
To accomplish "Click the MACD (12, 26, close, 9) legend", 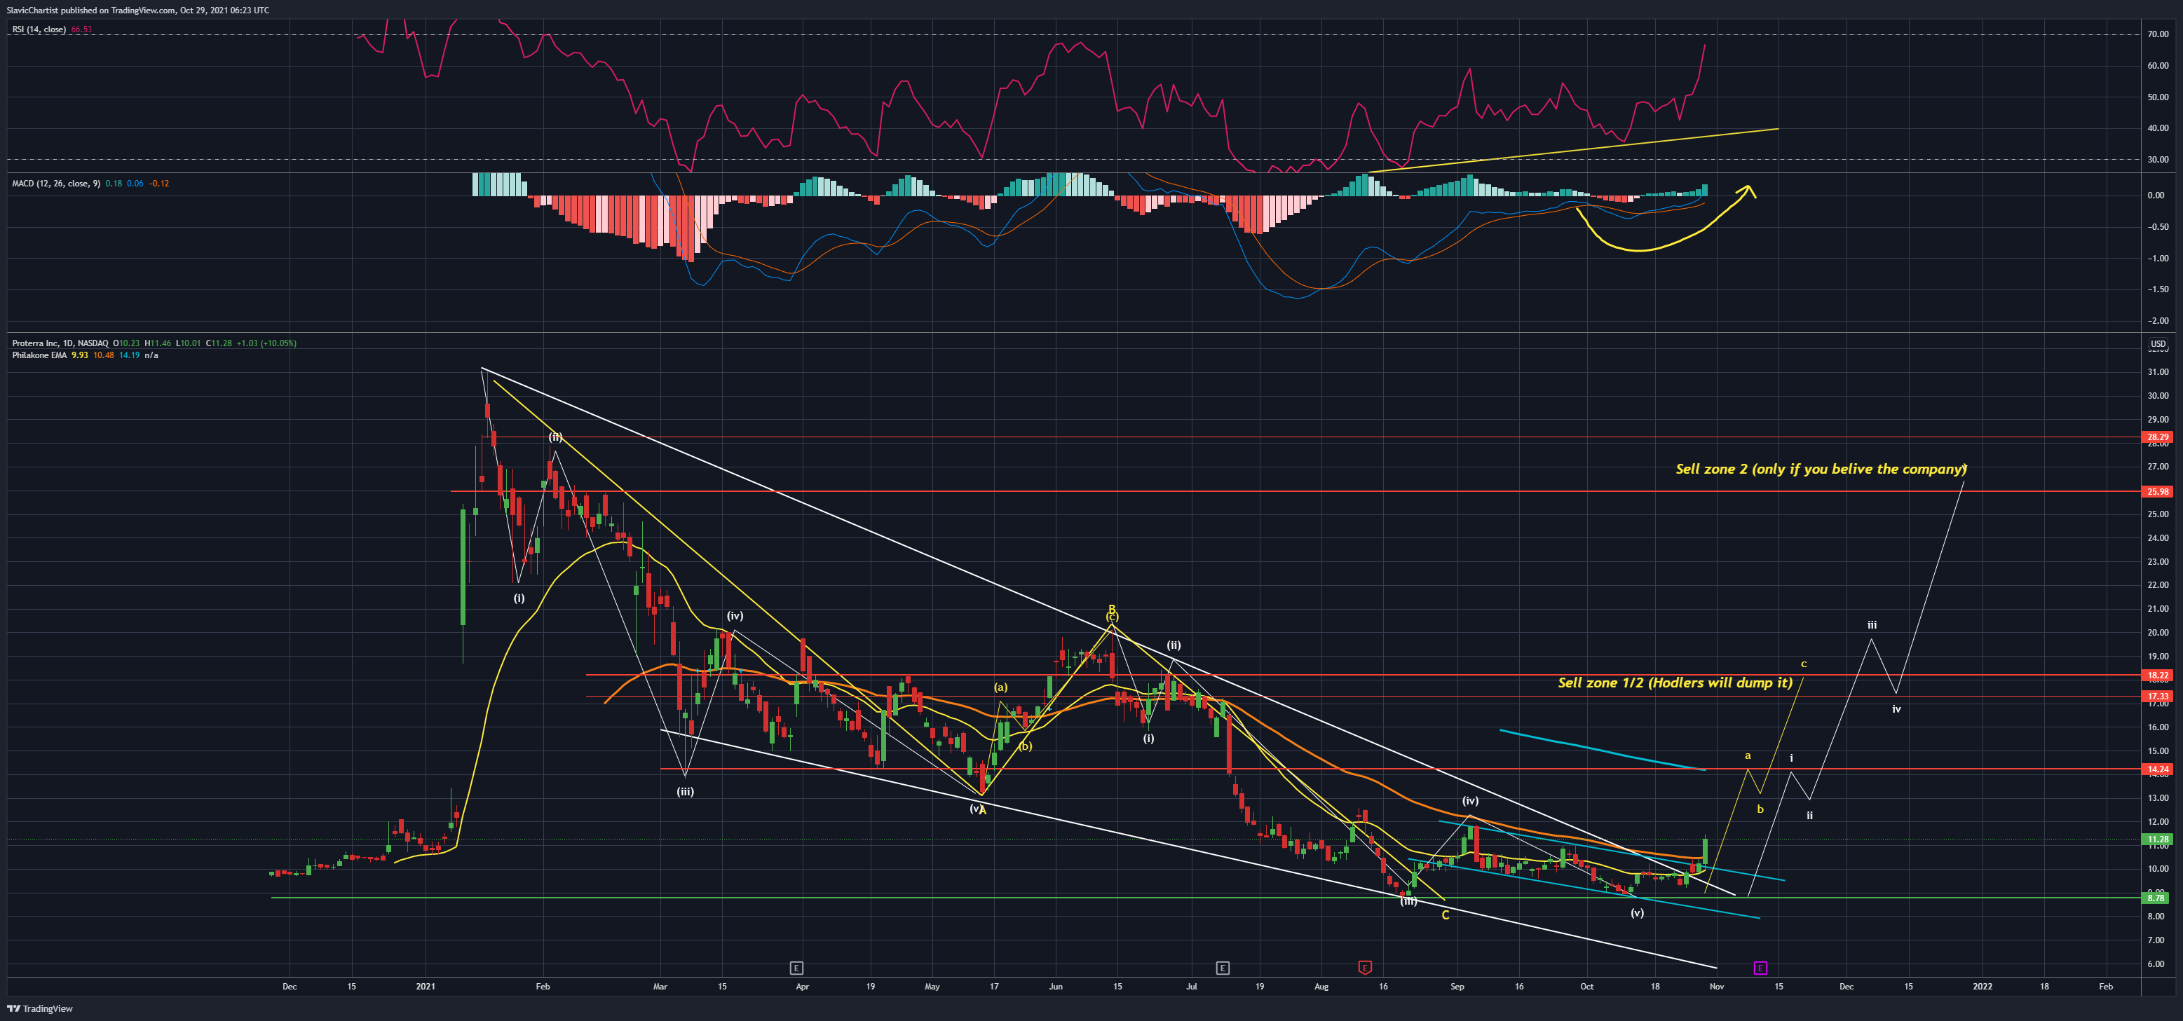I will tap(56, 183).
